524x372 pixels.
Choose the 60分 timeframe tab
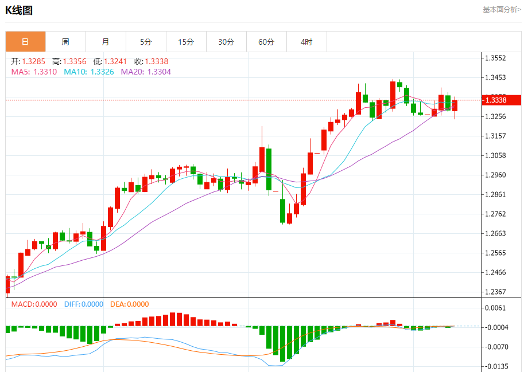[266, 42]
